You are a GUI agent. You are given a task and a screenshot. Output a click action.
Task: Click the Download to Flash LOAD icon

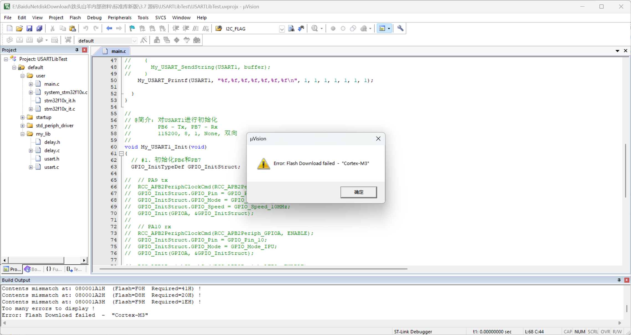(68, 40)
